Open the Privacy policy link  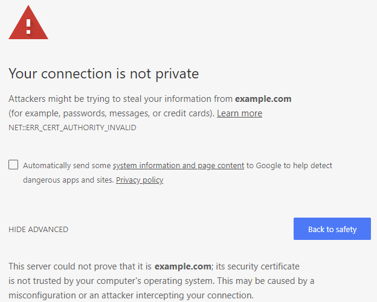(140, 180)
